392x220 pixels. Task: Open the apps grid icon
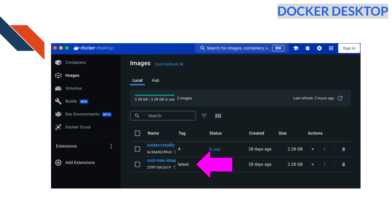click(x=331, y=48)
